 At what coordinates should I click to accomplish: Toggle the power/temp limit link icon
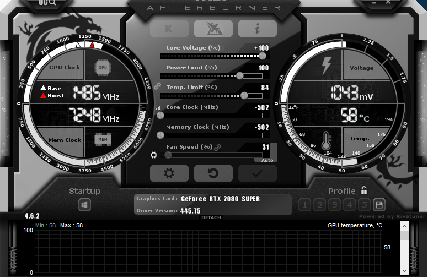point(157,86)
